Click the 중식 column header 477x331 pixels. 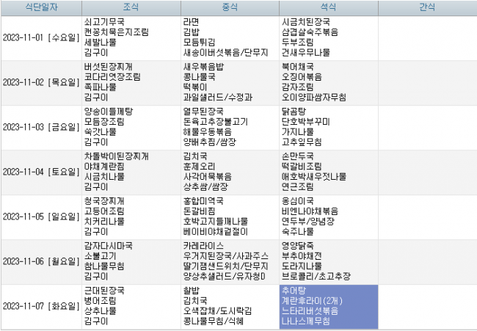tap(229, 7)
